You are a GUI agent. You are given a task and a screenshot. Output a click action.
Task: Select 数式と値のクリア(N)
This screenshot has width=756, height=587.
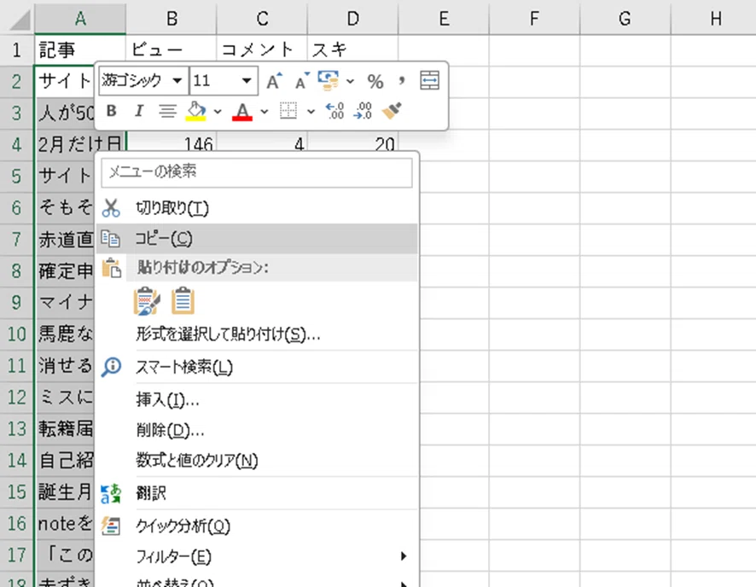(x=257, y=461)
